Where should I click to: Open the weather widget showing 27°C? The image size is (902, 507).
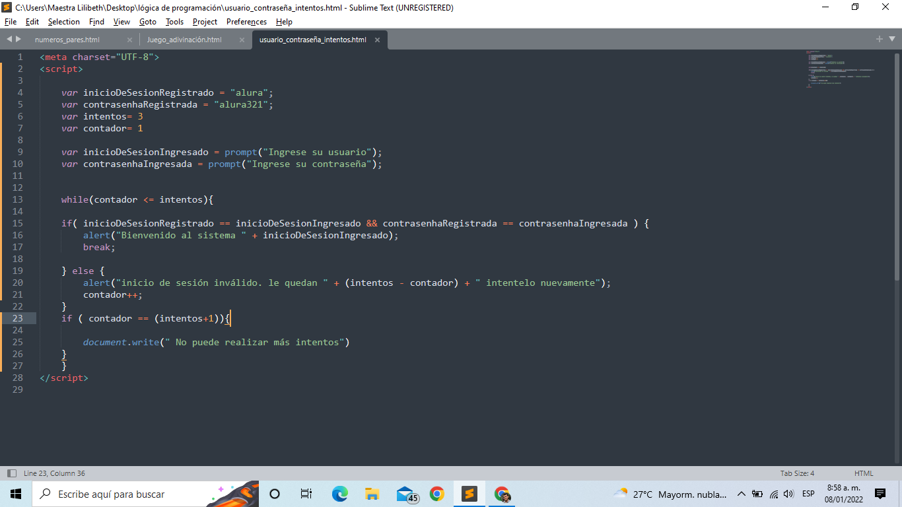tap(670, 494)
